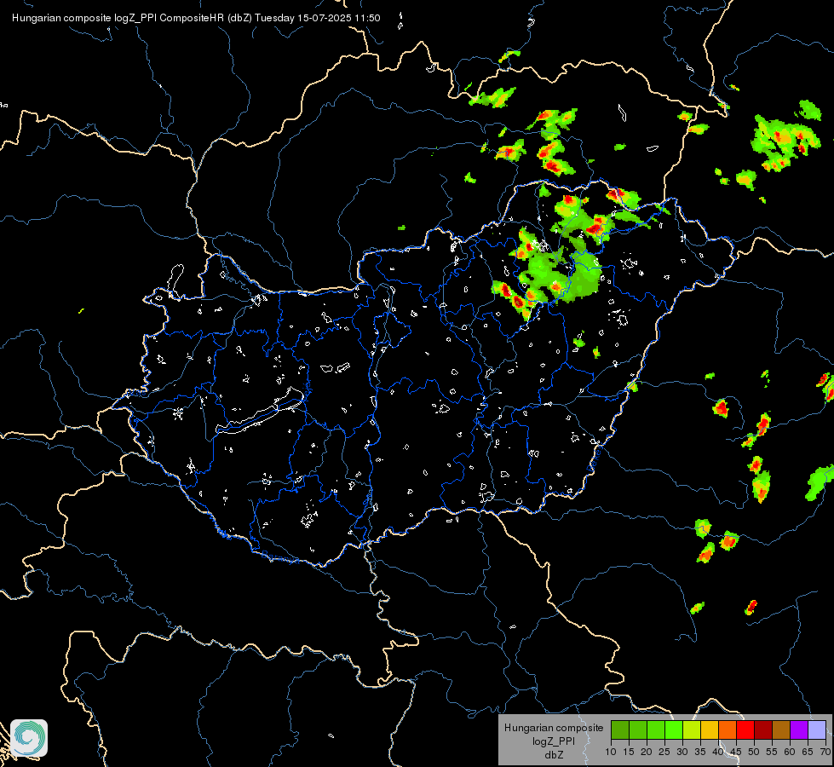Click the legend scale value '65'
Viewport: 834px width, 767px height.
point(808,753)
